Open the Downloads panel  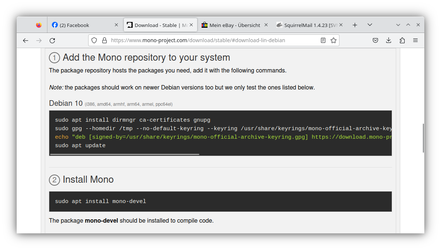(x=389, y=40)
